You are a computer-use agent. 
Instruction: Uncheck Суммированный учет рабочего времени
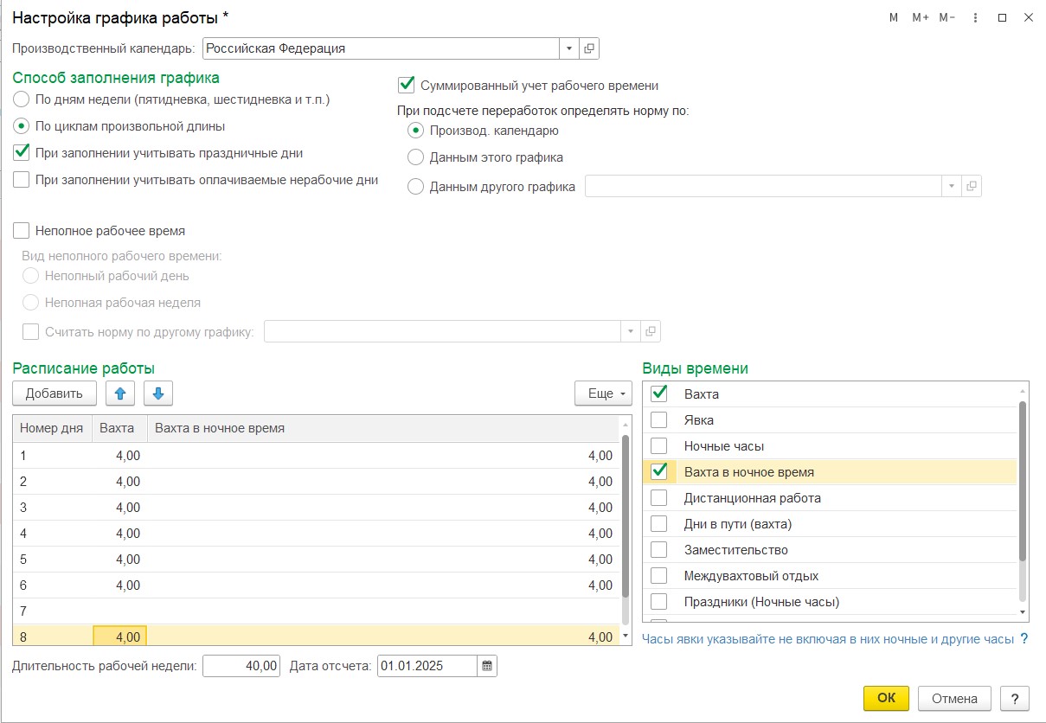point(406,85)
